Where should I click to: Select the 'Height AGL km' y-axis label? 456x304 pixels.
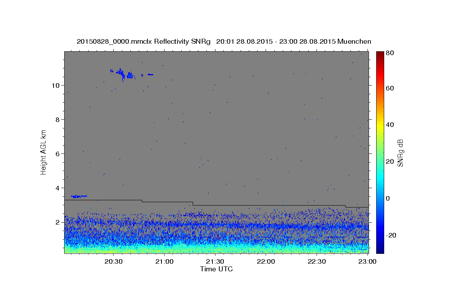click(44, 152)
